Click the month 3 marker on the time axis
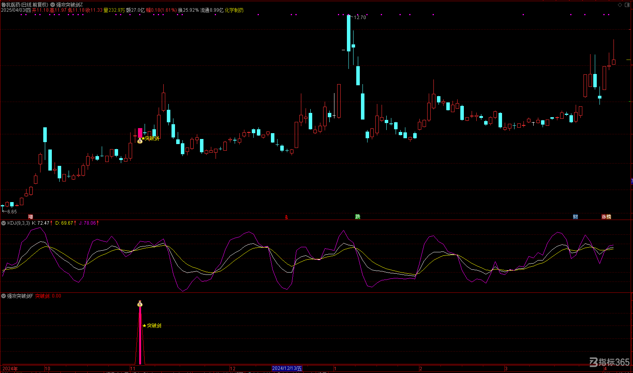Image resolution: width=633 pixels, height=373 pixels. coord(506,369)
